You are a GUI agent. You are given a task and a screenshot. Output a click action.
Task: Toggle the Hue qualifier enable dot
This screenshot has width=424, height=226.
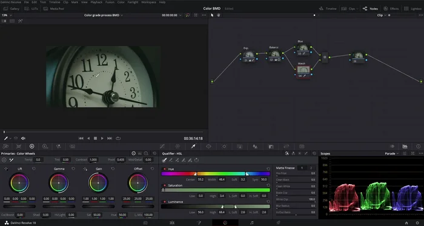click(x=164, y=169)
